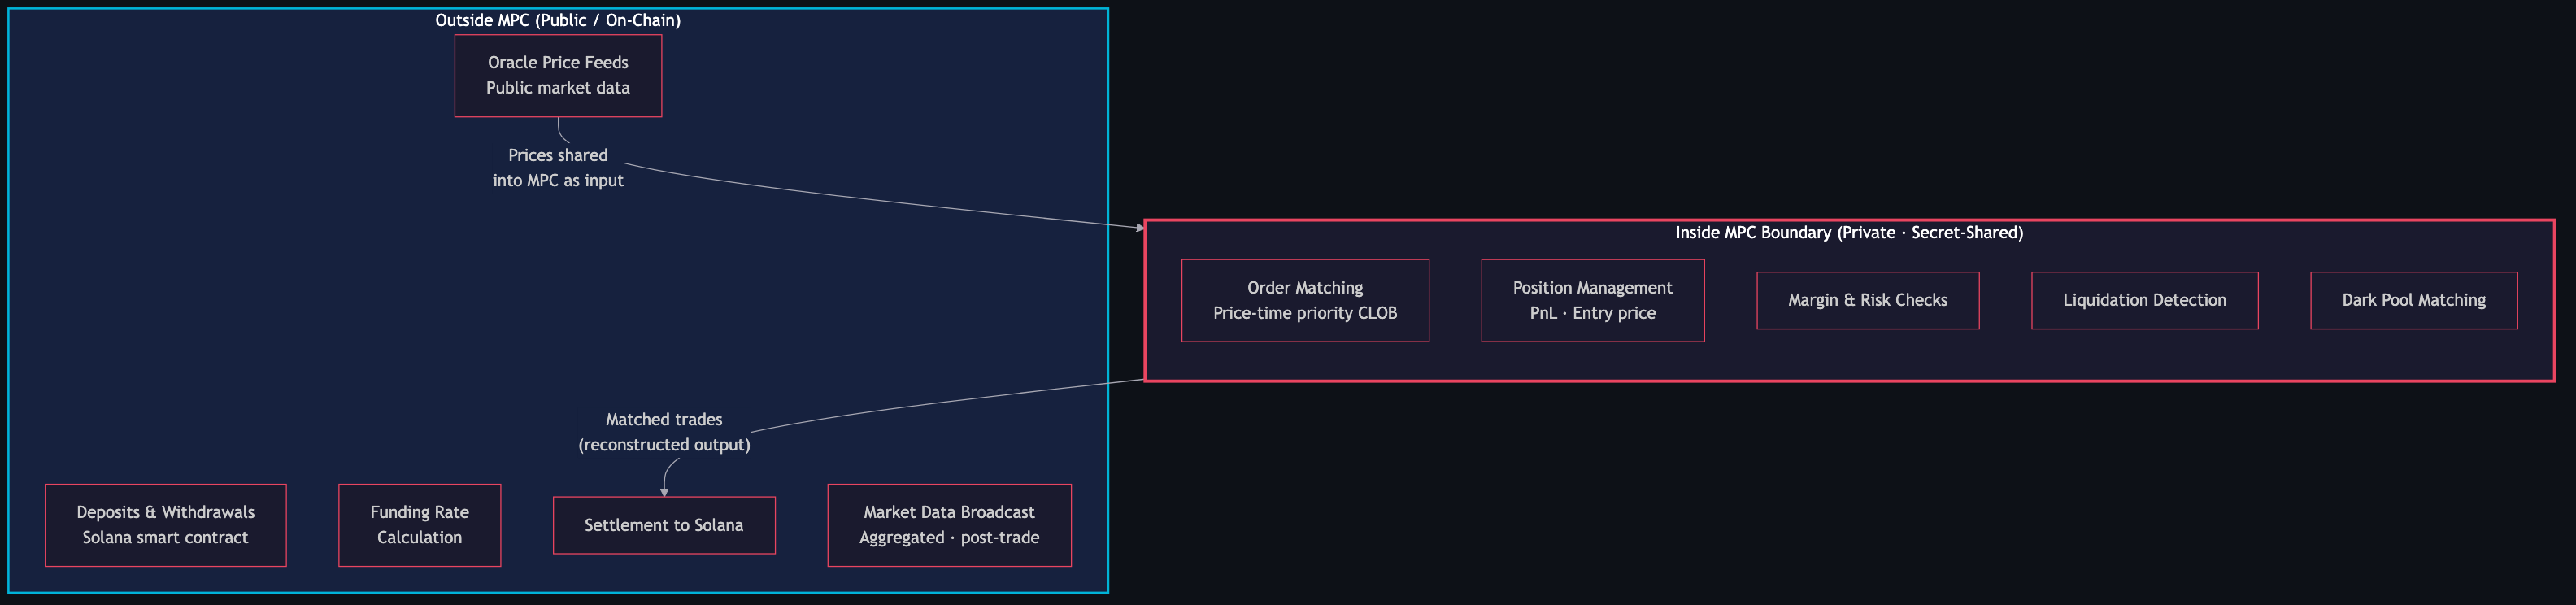
Task: Click the Outside MPC group title
Action: click(558, 20)
